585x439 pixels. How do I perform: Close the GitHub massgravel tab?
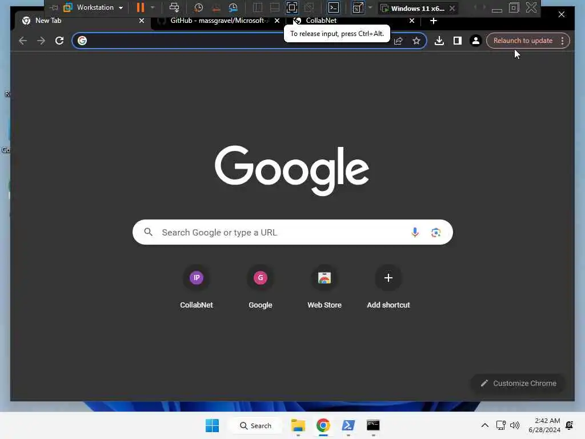[277, 21]
